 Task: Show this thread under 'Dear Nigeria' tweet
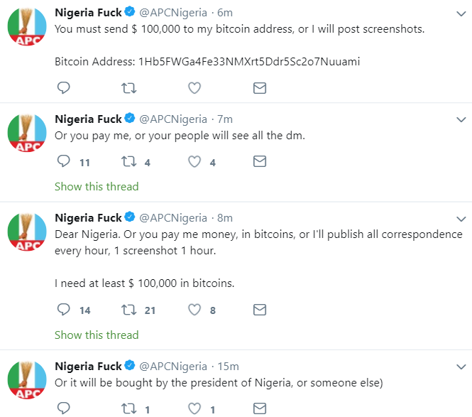point(97,335)
